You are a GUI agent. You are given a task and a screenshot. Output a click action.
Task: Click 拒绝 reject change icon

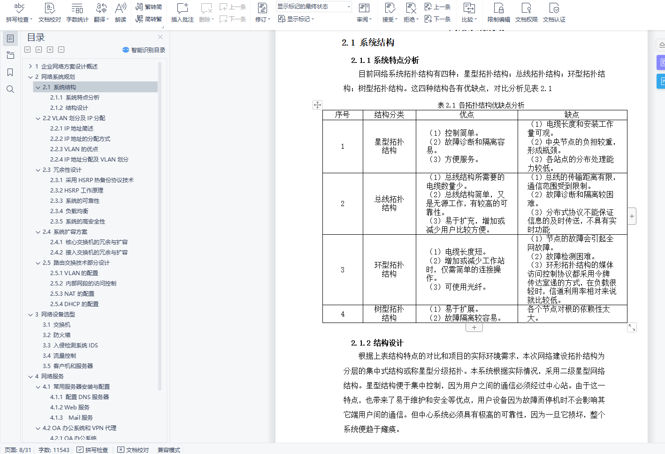tap(411, 8)
